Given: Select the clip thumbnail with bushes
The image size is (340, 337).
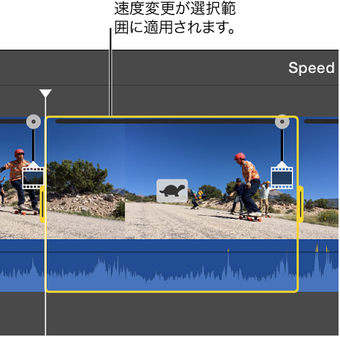Looking at the screenshot, I should click(86, 181).
